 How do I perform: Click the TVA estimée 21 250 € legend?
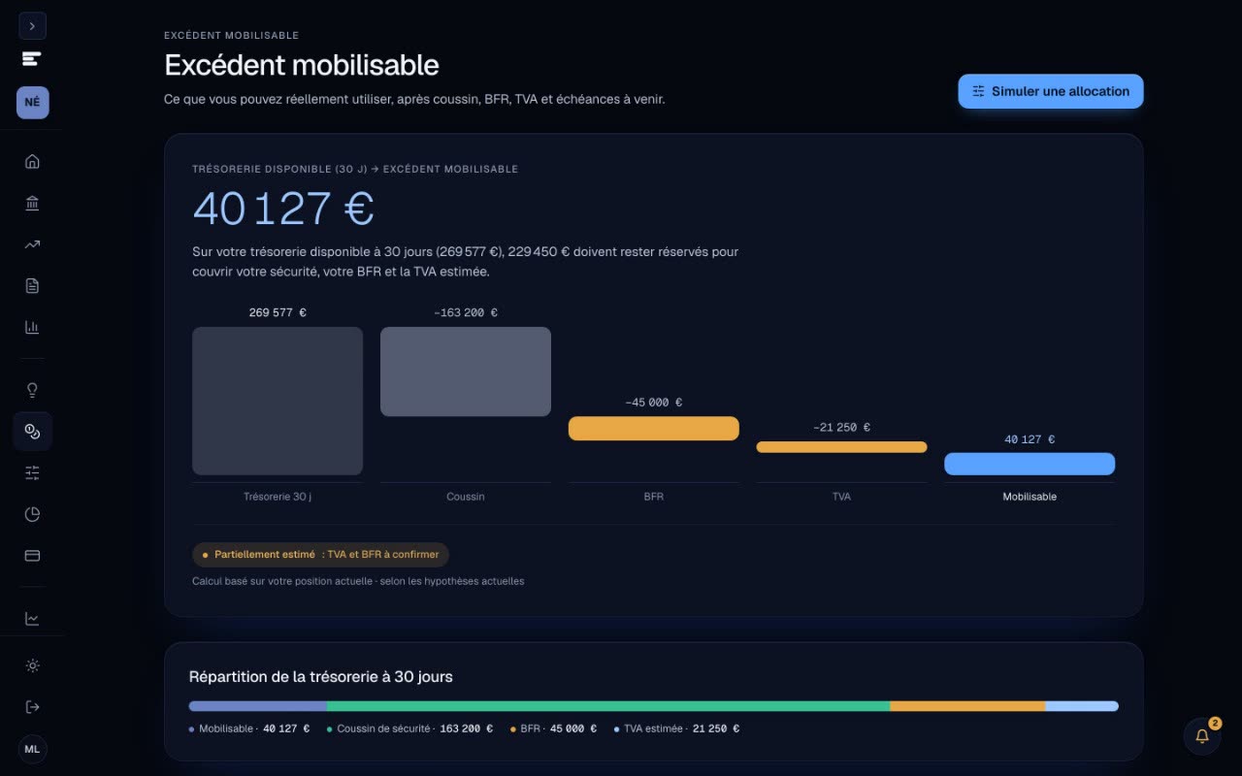point(676,728)
